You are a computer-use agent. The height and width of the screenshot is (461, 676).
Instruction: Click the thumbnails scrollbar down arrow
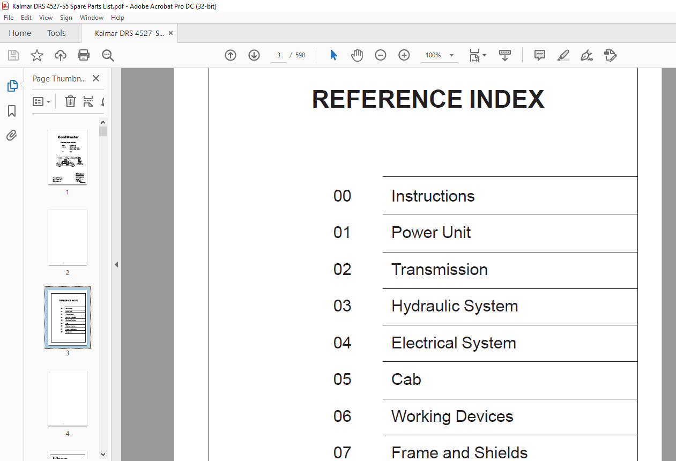pyautogui.click(x=103, y=455)
